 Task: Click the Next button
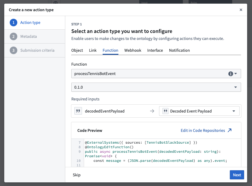[x=237, y=175]
